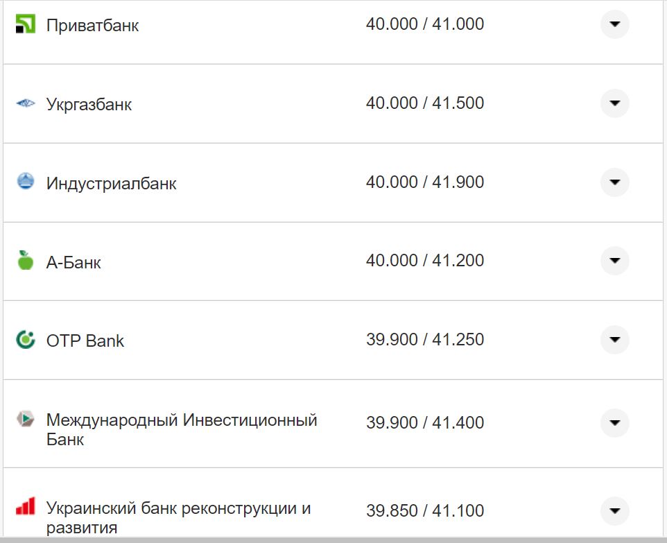The image size is (667, 543).
Task: Select the Укргазбанк name label
Action: click(87, 103)
